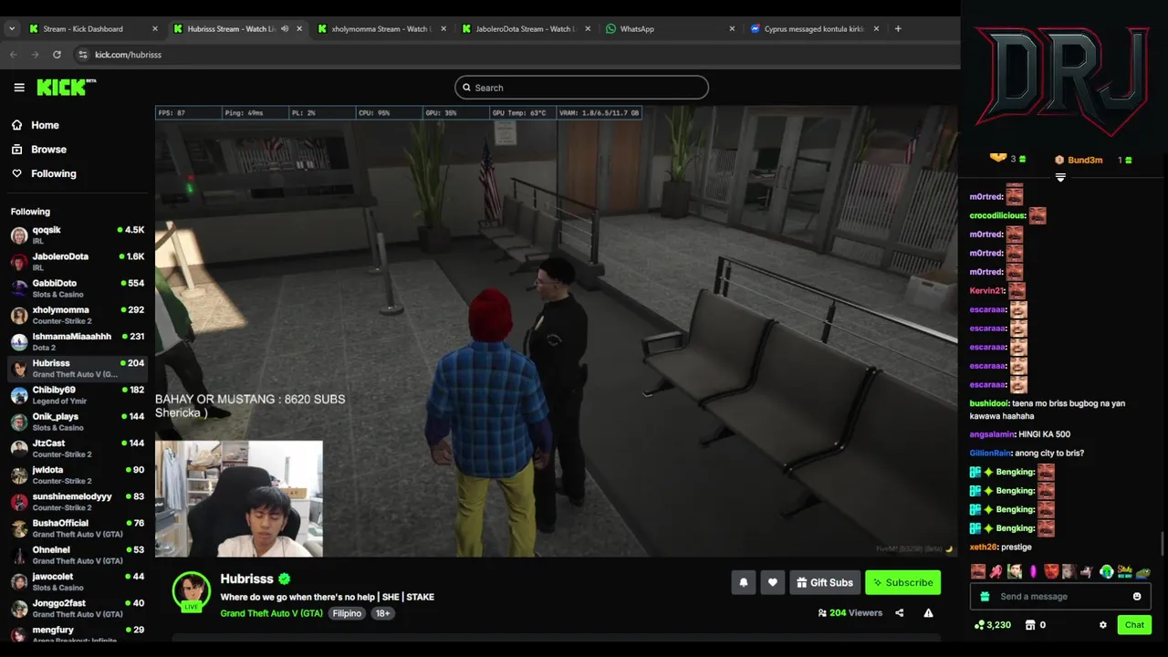
Task: Go to Home in the sidebar
Action: (x=45, y=125)
